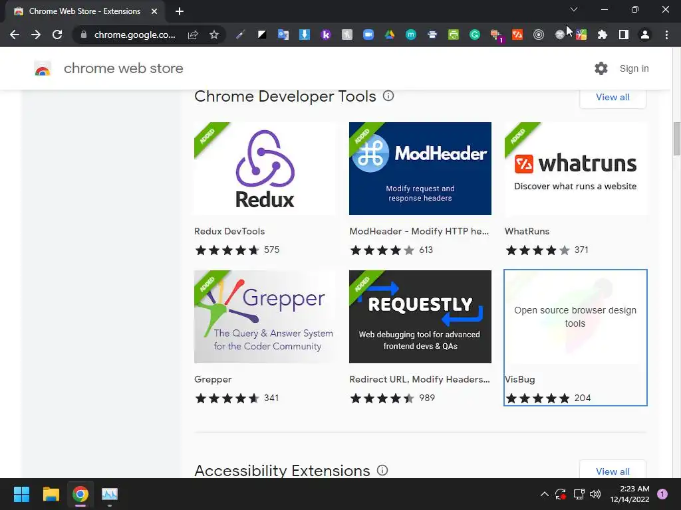Screen dimensions: 681x510
Task: Click the page vertical scrollbar thumb
Action: click(676, 138)
